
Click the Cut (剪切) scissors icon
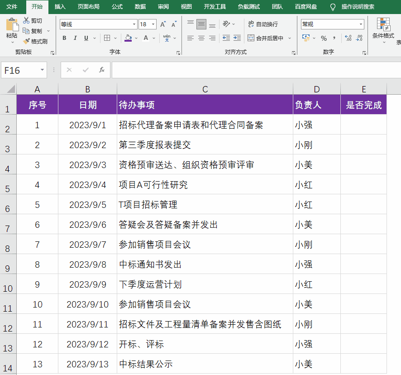26,20
